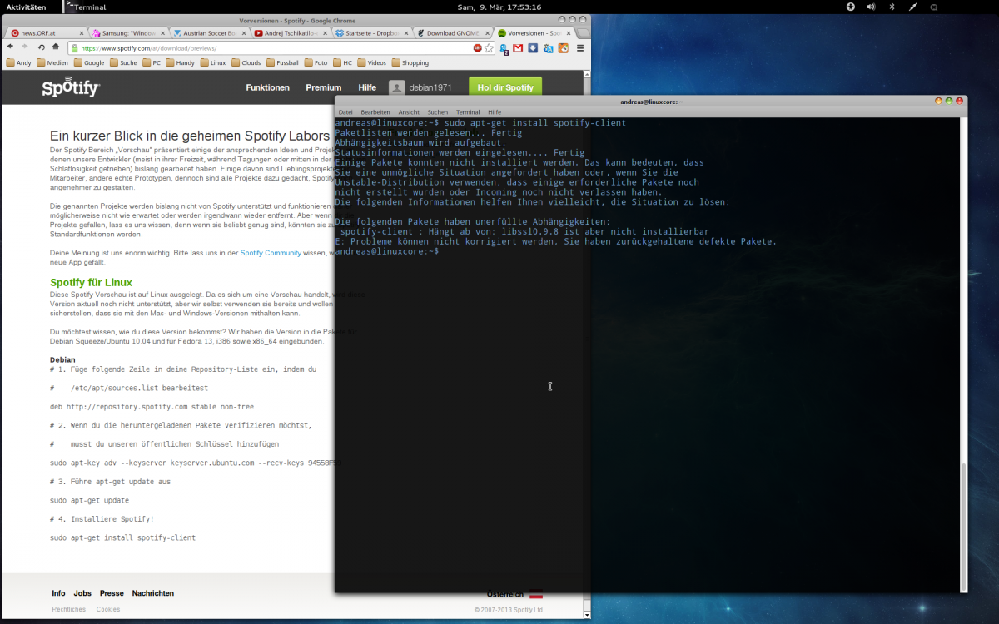Open the Gmail extension icon in Chrome
The height and width of the screenshot is (624, 999).
518,48
